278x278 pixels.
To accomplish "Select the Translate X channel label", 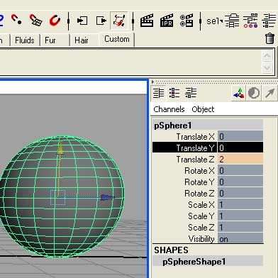I will point(195,137).
